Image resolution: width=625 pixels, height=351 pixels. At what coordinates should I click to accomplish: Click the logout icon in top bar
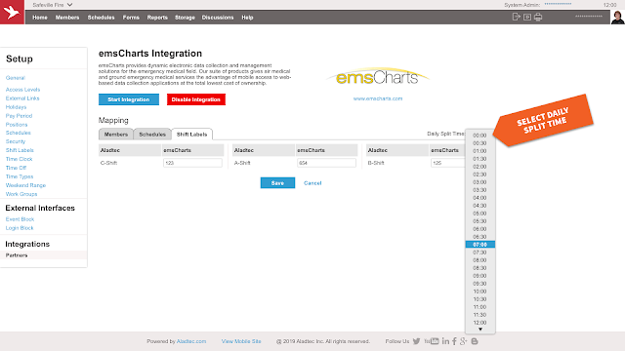pos(517,17)
